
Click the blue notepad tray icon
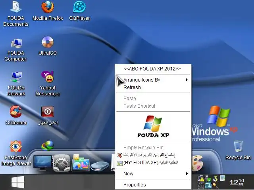[x=223, y=178]
